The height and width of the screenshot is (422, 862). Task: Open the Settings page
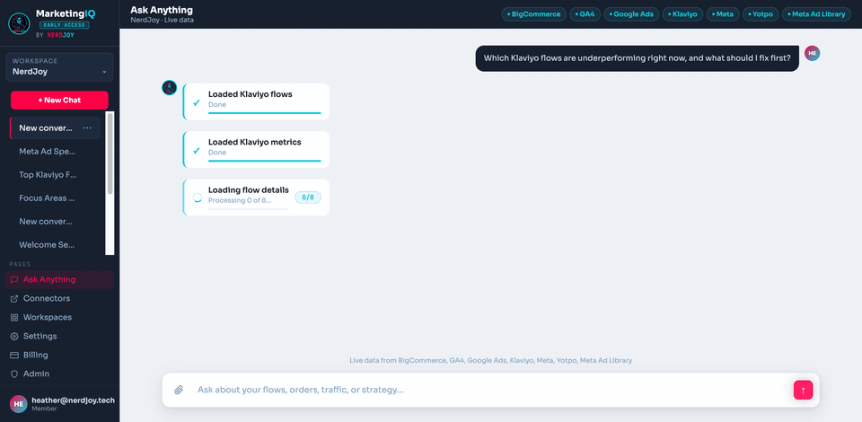click(59, 337)
